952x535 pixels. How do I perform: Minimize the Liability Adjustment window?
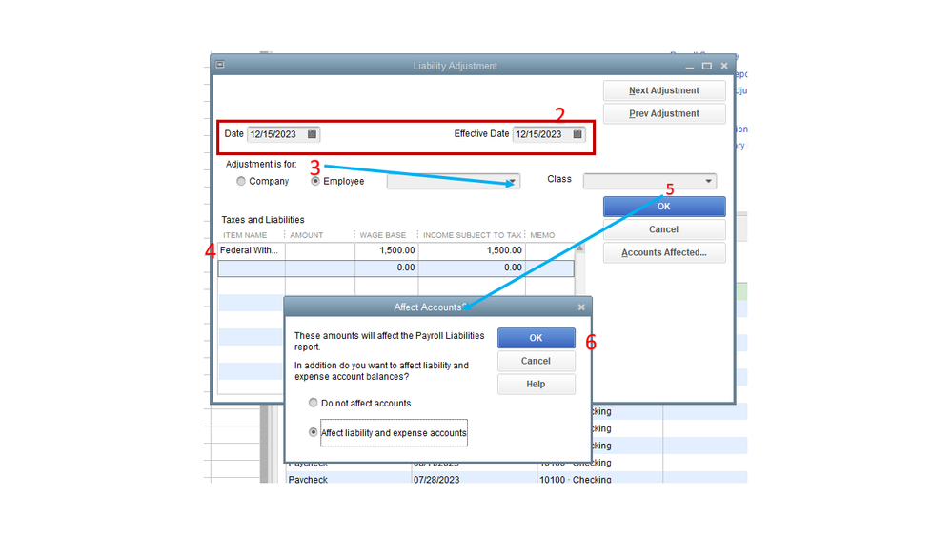pos(690,66)
